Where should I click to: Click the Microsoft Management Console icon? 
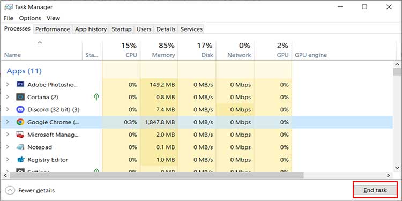coord(20,135)
